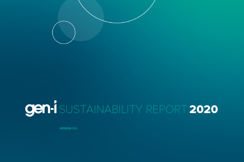Select the bold 2020 year text

tap(204, 110)
